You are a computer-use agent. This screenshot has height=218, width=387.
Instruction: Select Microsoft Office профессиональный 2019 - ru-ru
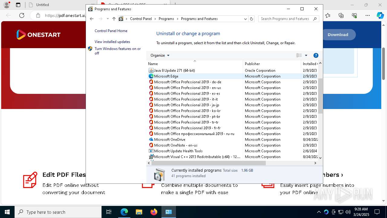click(x=194, y=134)
